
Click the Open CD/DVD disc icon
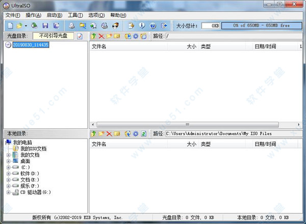click(34, 25)
